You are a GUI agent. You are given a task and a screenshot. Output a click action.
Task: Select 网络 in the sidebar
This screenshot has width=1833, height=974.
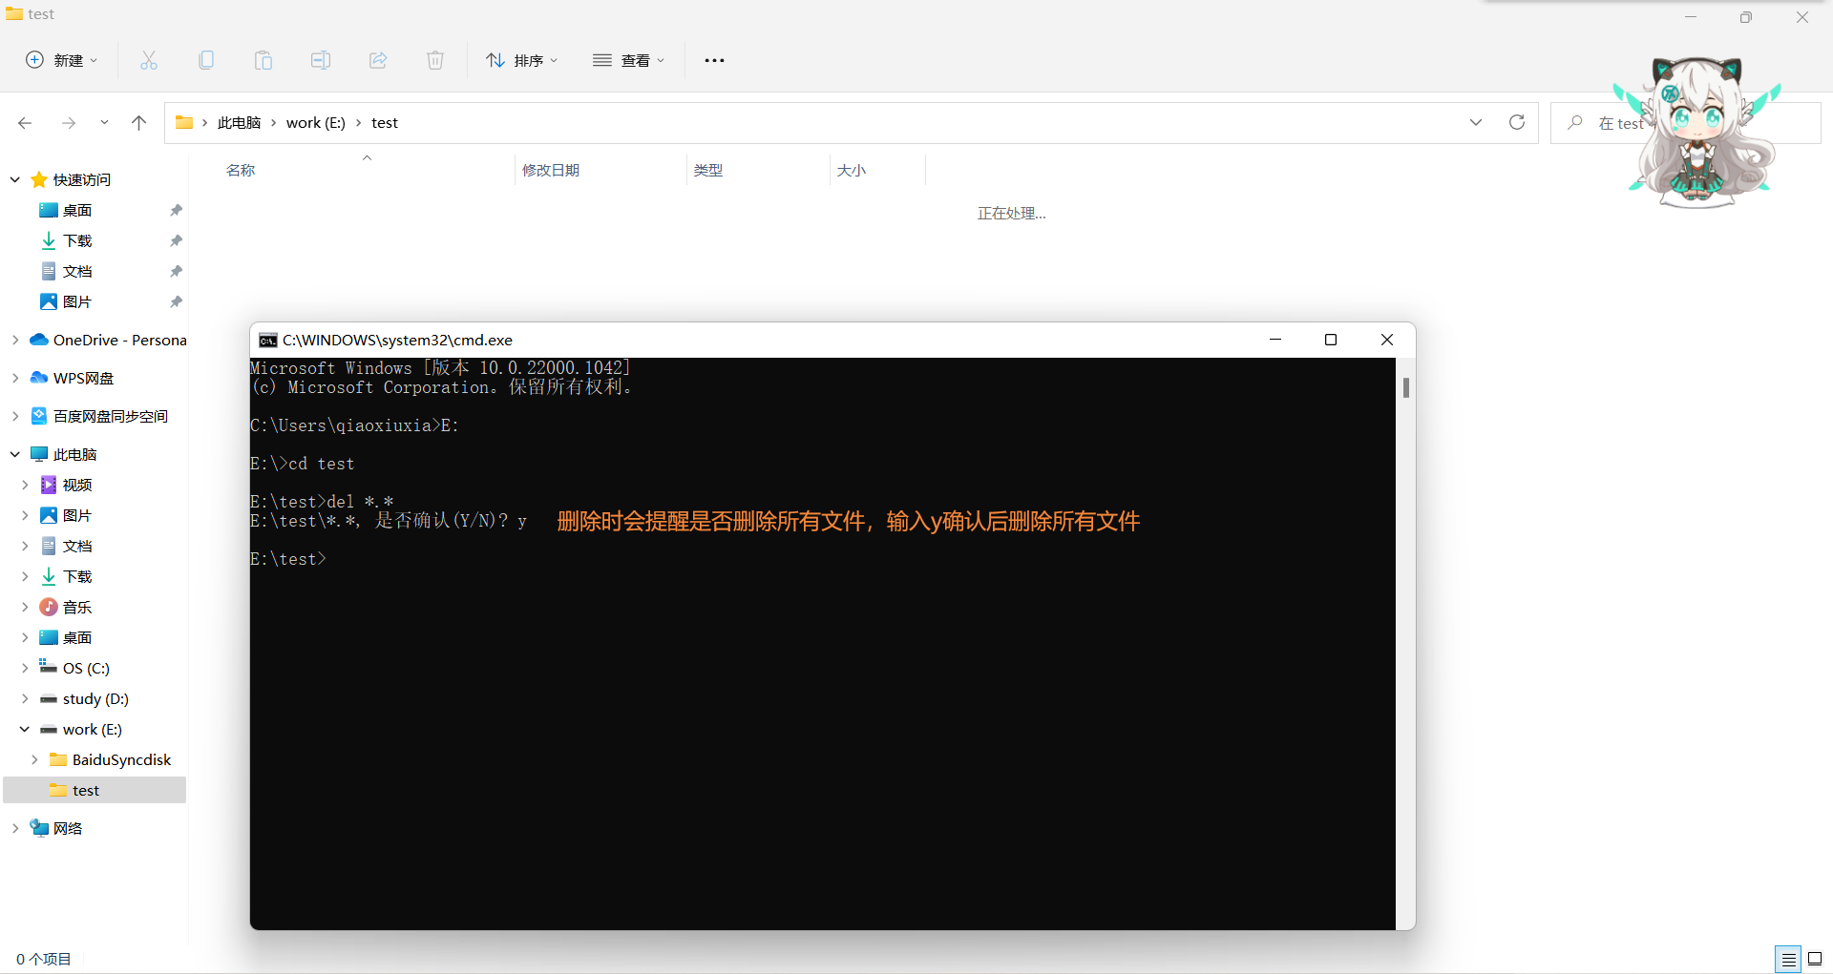pyautogui.click(x=67, y=828)
